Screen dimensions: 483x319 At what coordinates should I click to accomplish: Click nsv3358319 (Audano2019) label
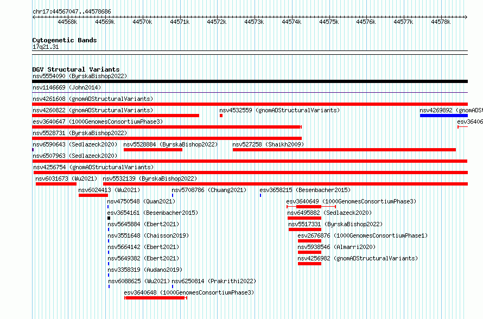click(145, 270)
